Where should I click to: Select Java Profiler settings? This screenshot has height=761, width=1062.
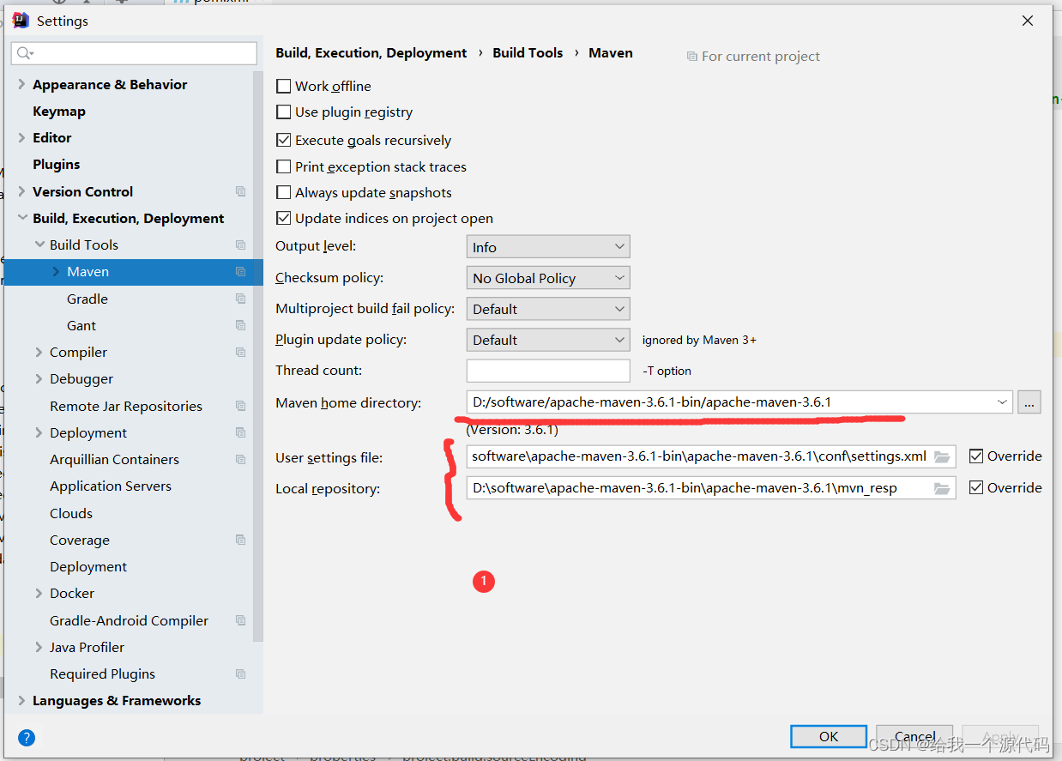(87, 647)
